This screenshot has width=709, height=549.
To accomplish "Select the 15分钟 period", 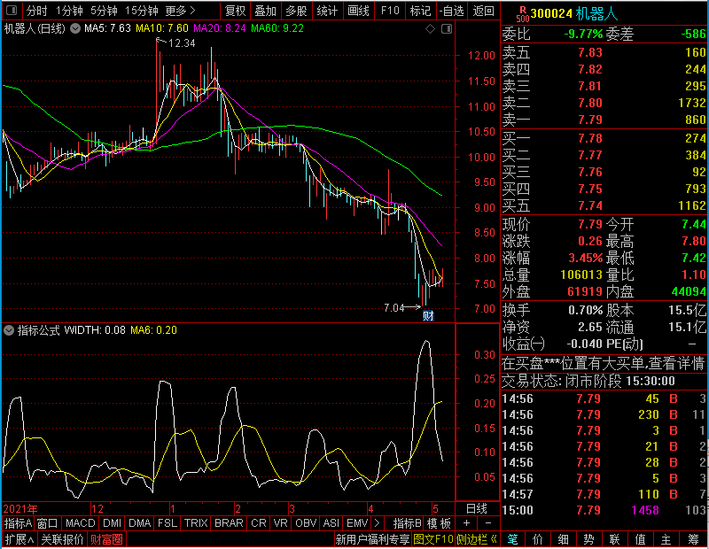I will (141, 11).
